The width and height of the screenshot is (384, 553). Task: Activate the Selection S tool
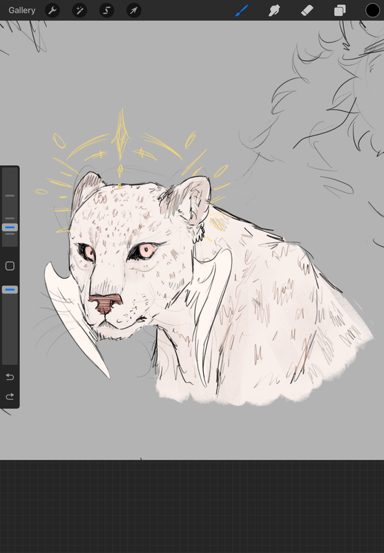click(107, 10)
